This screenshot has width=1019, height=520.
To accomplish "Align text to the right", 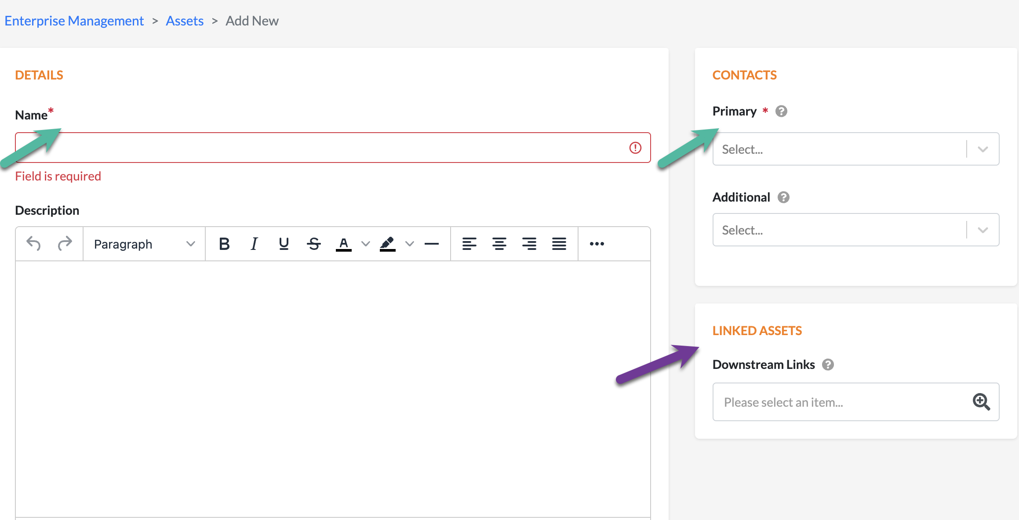I will tap(529, 243).
